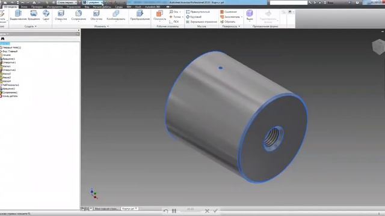Select the Круговой pattern tool
The width and height of the screenshot is (385, 216).
pyautogui.click(x=194, y=17)
